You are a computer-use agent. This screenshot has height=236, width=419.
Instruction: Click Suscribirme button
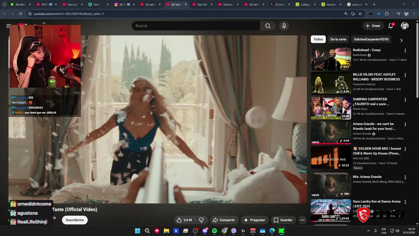[x=75, y=220]
